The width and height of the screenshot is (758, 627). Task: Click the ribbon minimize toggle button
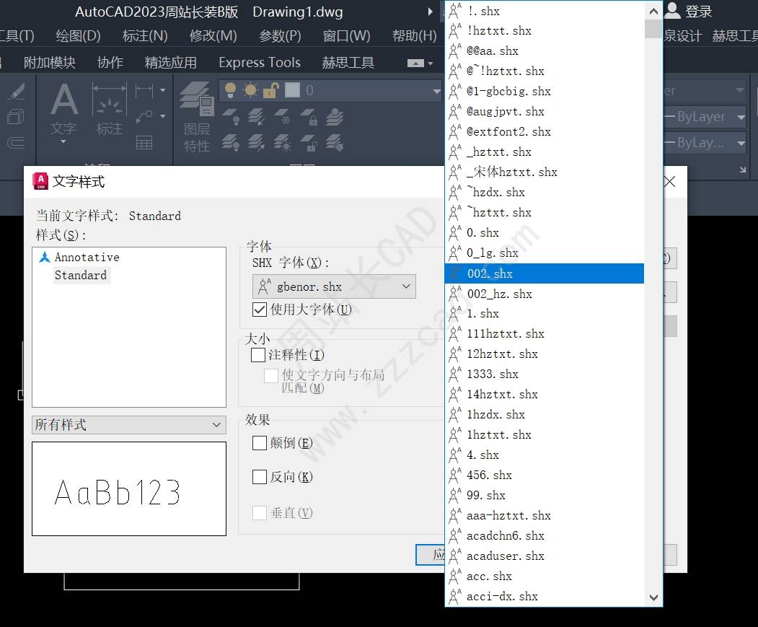coord(415,63)
